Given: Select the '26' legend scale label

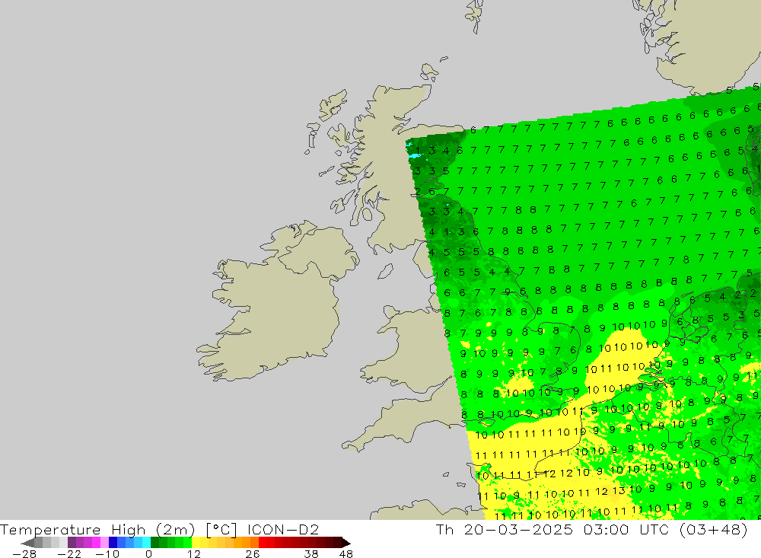Looking at the screenshot, I should point(253,554).
